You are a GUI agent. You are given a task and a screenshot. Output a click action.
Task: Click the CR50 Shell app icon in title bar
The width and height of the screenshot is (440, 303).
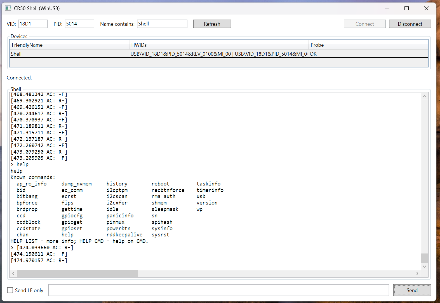coord(8,8)
